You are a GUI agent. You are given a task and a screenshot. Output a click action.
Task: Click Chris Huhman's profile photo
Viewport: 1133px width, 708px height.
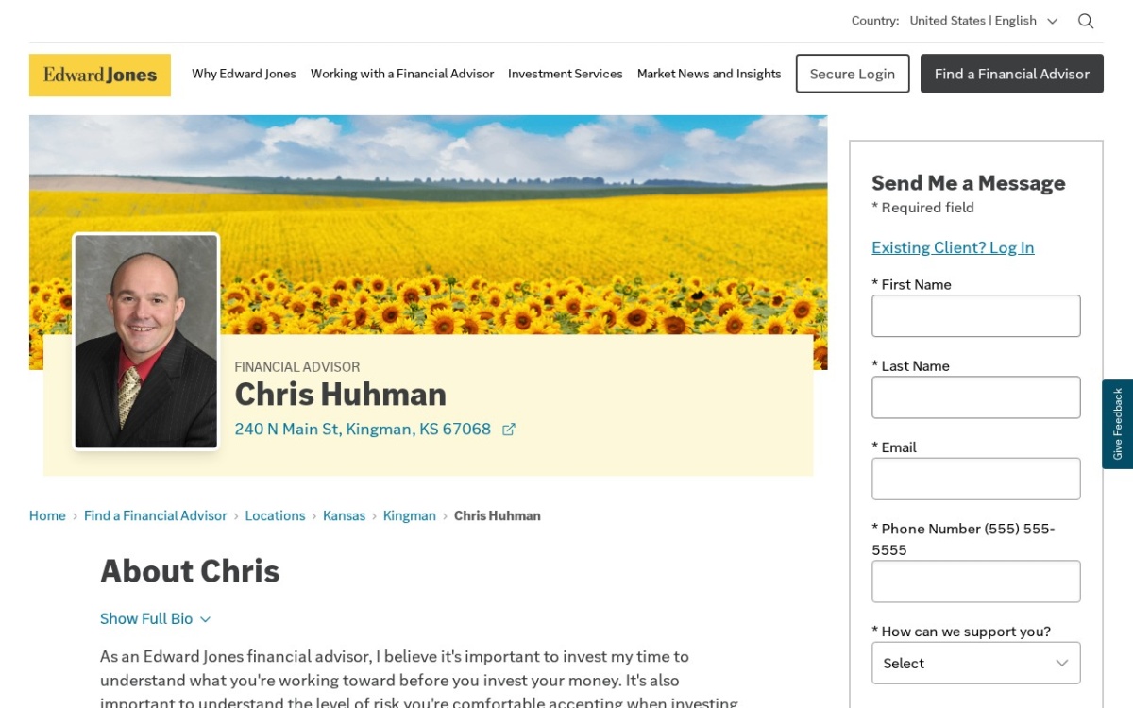tap(146, 342)
